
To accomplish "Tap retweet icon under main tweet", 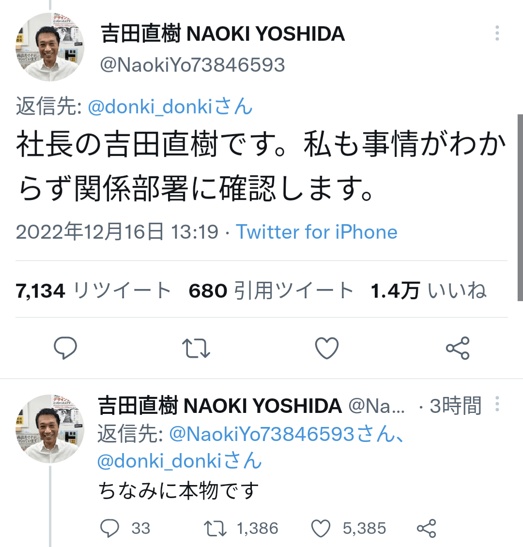I will pos(196,348).
